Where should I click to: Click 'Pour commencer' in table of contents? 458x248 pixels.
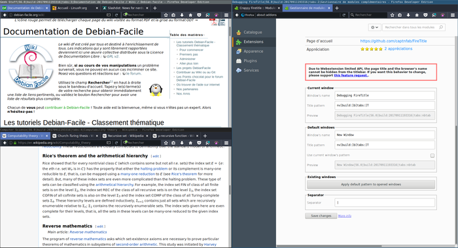tap(191, 50)
